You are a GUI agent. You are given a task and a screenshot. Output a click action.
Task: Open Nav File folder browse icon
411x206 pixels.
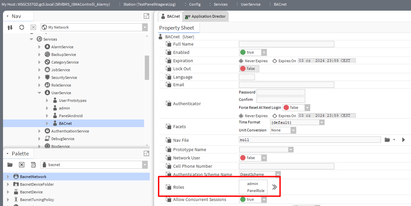pos(387,140)
